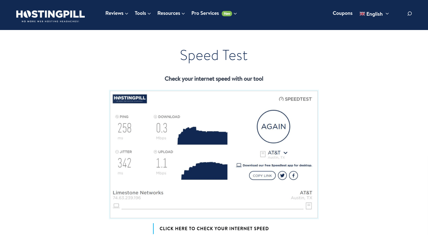The width and height of the screenshot is (428, 240).
Task: Share result via the Facebook icon
Action: pyautogui.click(x=293, y=176)
